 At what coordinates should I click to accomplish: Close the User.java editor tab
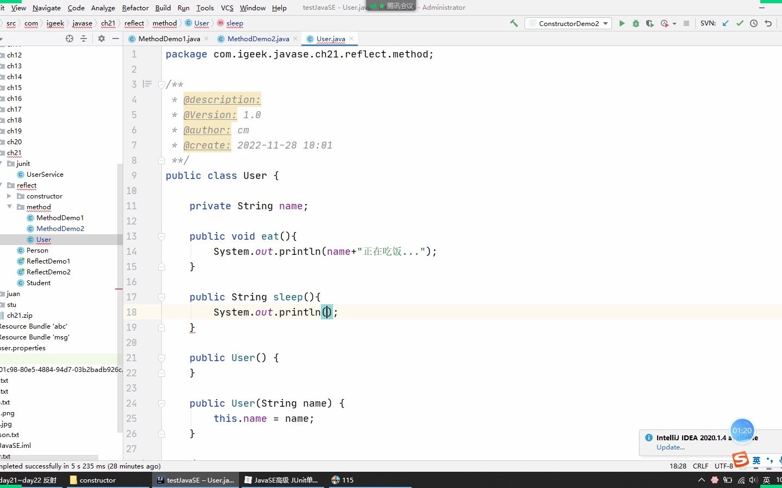[351, 38]
